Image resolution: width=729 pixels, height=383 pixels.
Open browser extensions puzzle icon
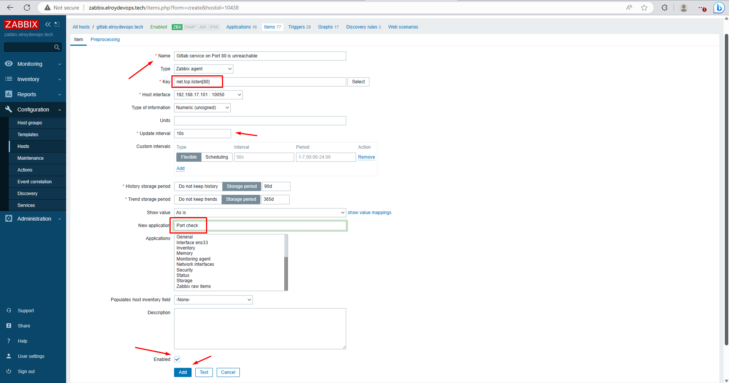pyautogui.click(x=664, y=8)
